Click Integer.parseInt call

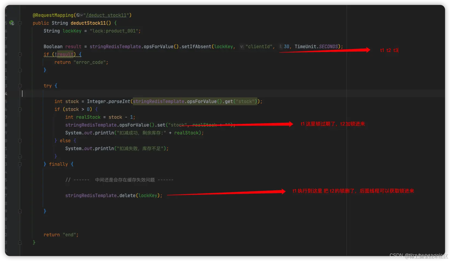tap(109, 101)
